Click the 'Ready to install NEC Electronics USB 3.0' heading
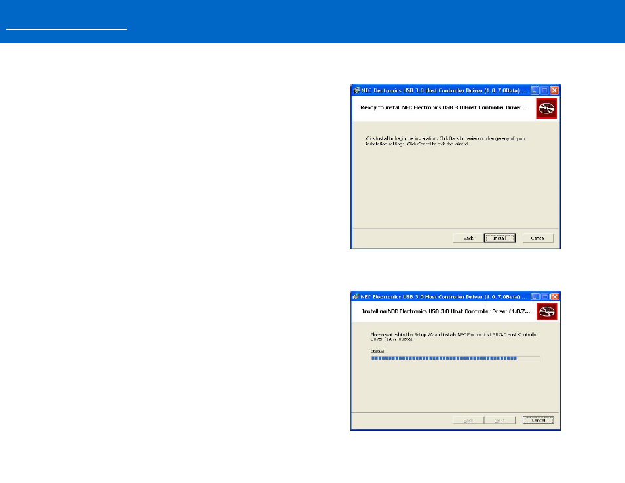This screenshot has width=625, height=483. (x=444, y=107)
